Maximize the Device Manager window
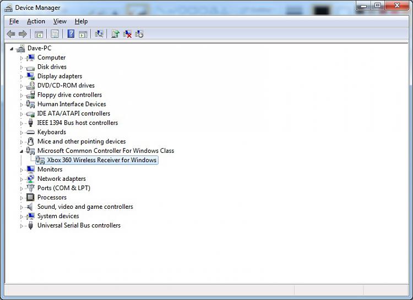This screenshot has height=300, width=413. click(378, 5)
